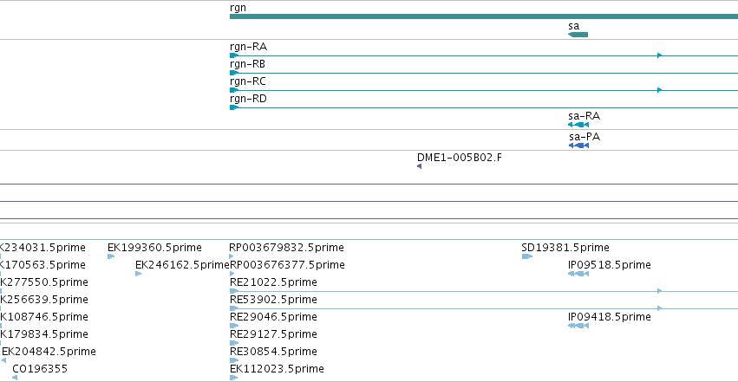Click the sa gene arrow glyph
Image resolution: width=738 pixels, height=382 pixels.
click(578, 35)
